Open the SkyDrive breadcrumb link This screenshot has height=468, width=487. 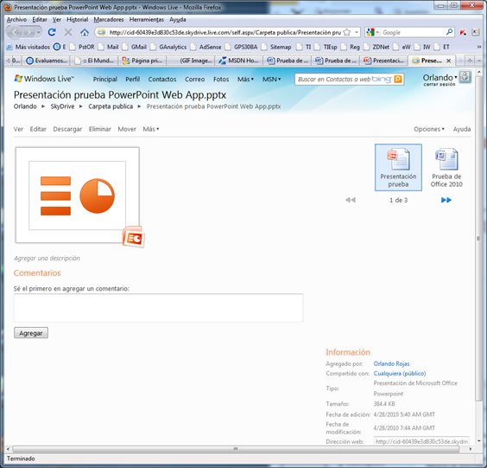62,106
